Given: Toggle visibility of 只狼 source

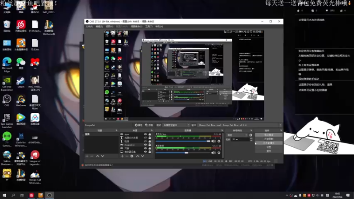Looking at the screenshot, I should (x=146, y=148).
